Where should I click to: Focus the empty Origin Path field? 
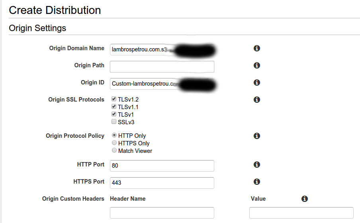pos(162,67)
